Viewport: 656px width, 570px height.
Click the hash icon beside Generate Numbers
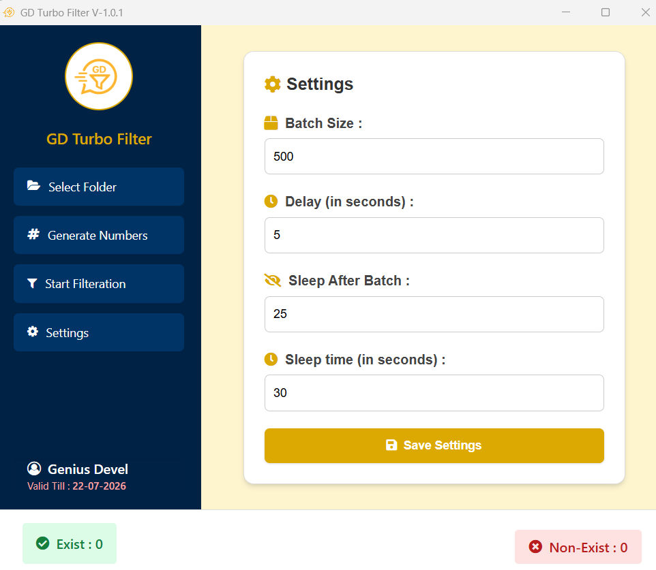(x=33, y=234)
